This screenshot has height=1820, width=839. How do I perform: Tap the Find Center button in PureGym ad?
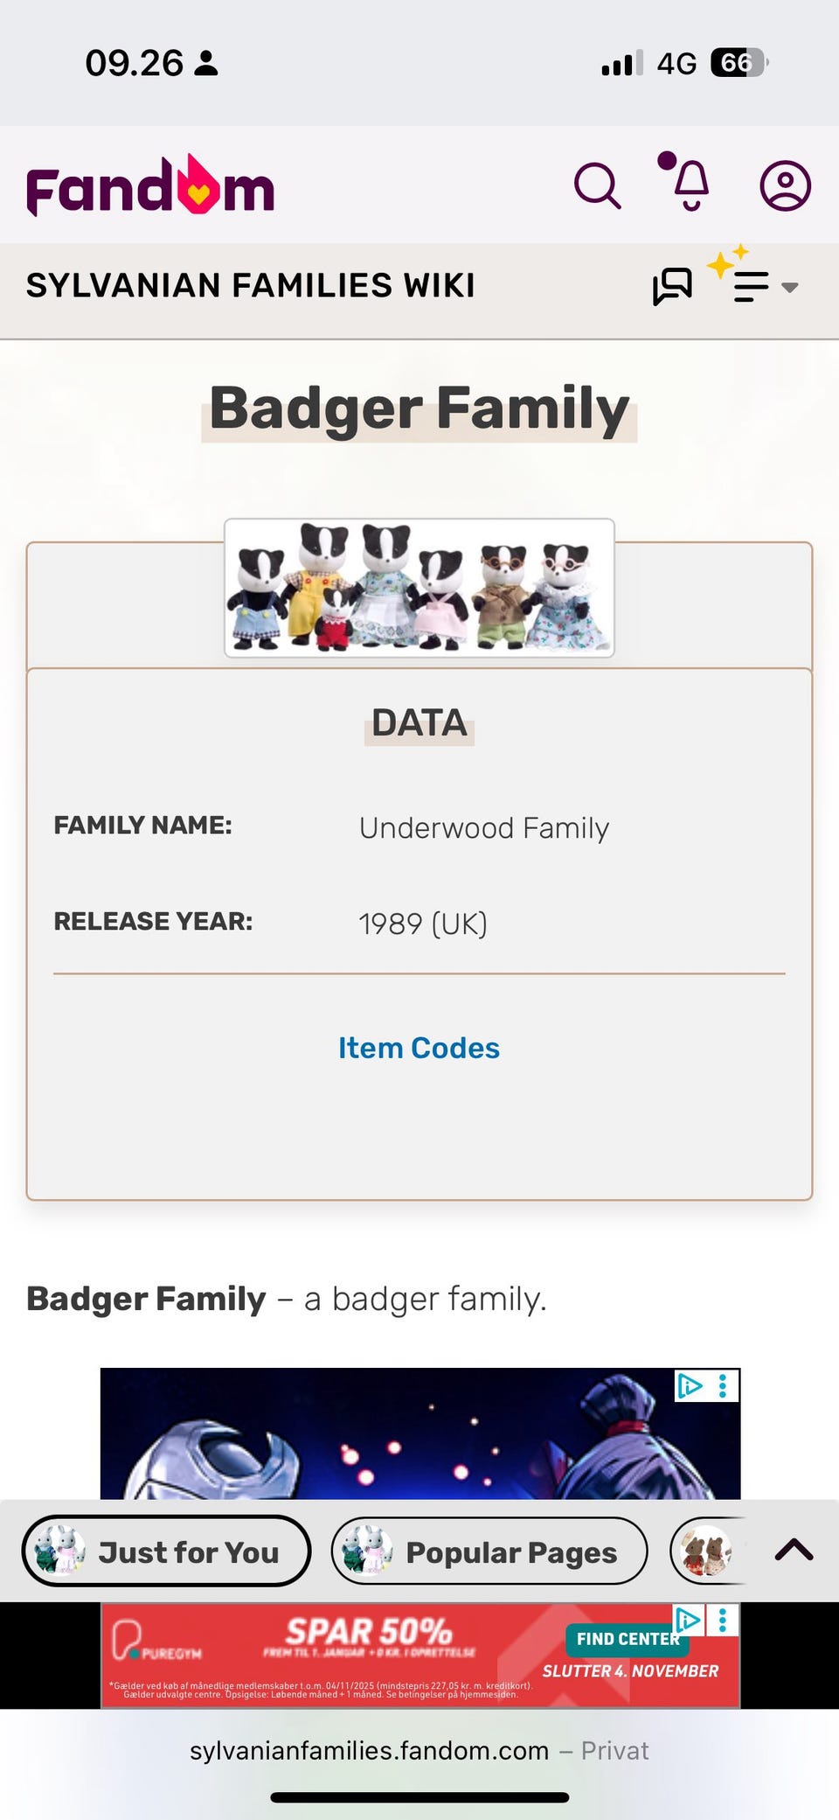[x=627, y=1640]
